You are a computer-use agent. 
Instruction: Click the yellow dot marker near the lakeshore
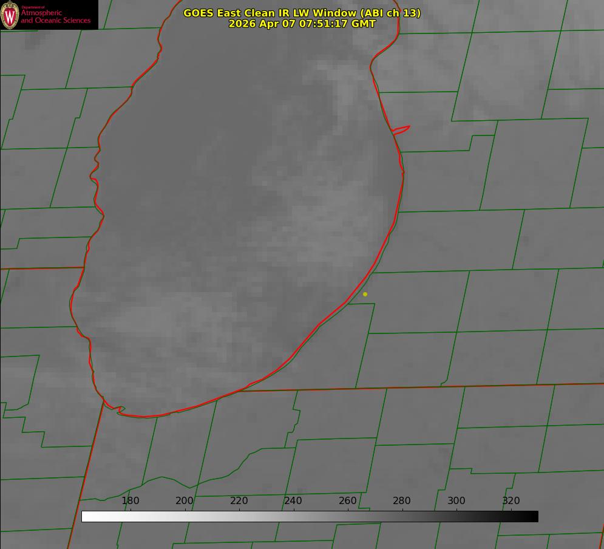coord(365,294)
